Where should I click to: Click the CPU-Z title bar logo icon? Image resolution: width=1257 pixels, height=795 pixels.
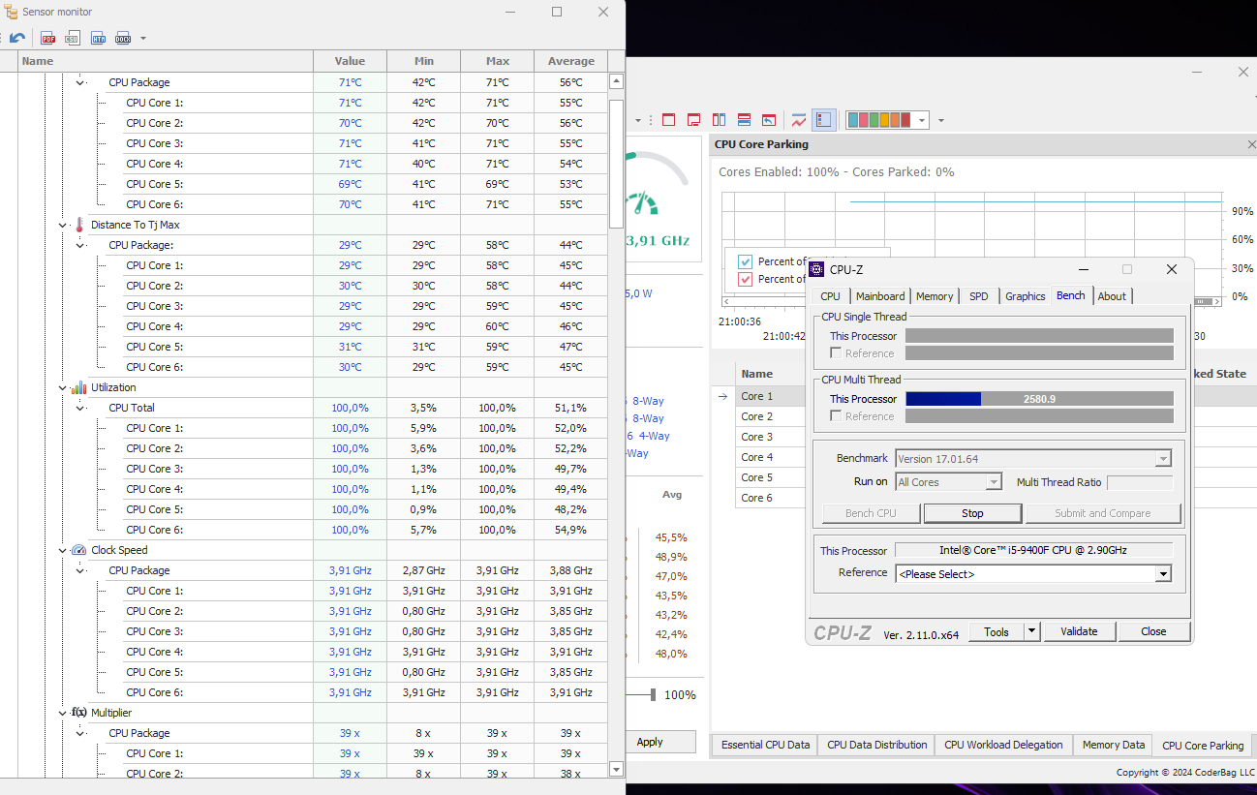point(816,269)
